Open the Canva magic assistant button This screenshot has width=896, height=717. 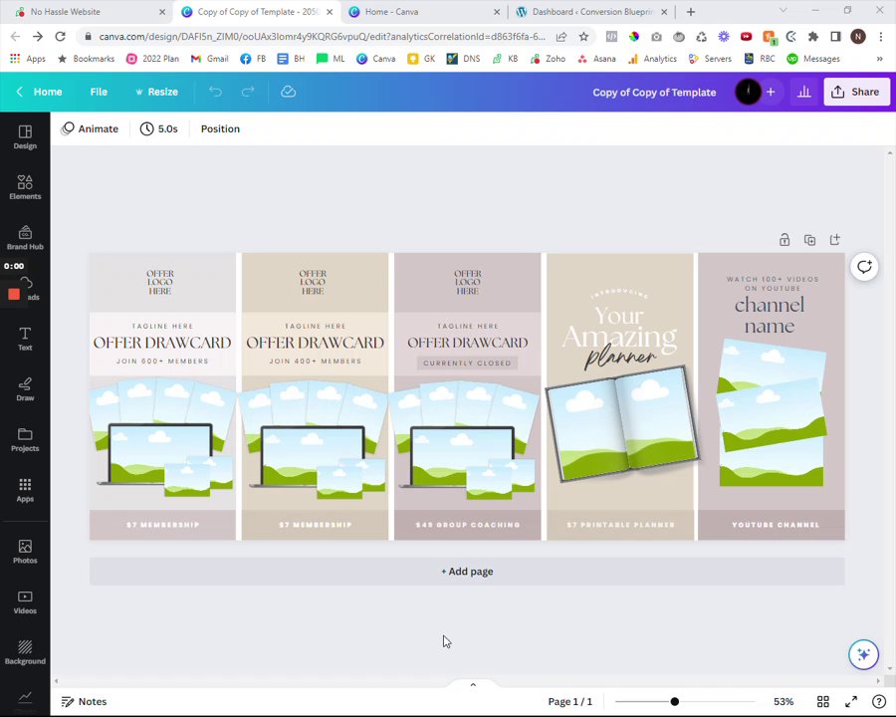(x=863, y=654)
